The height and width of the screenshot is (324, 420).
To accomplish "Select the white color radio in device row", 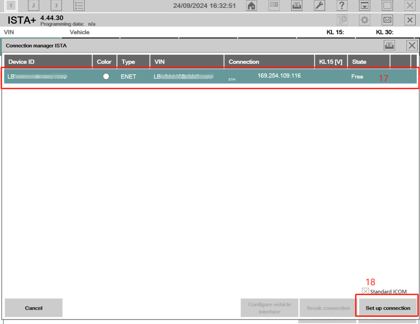I will (x=106, y=76).
